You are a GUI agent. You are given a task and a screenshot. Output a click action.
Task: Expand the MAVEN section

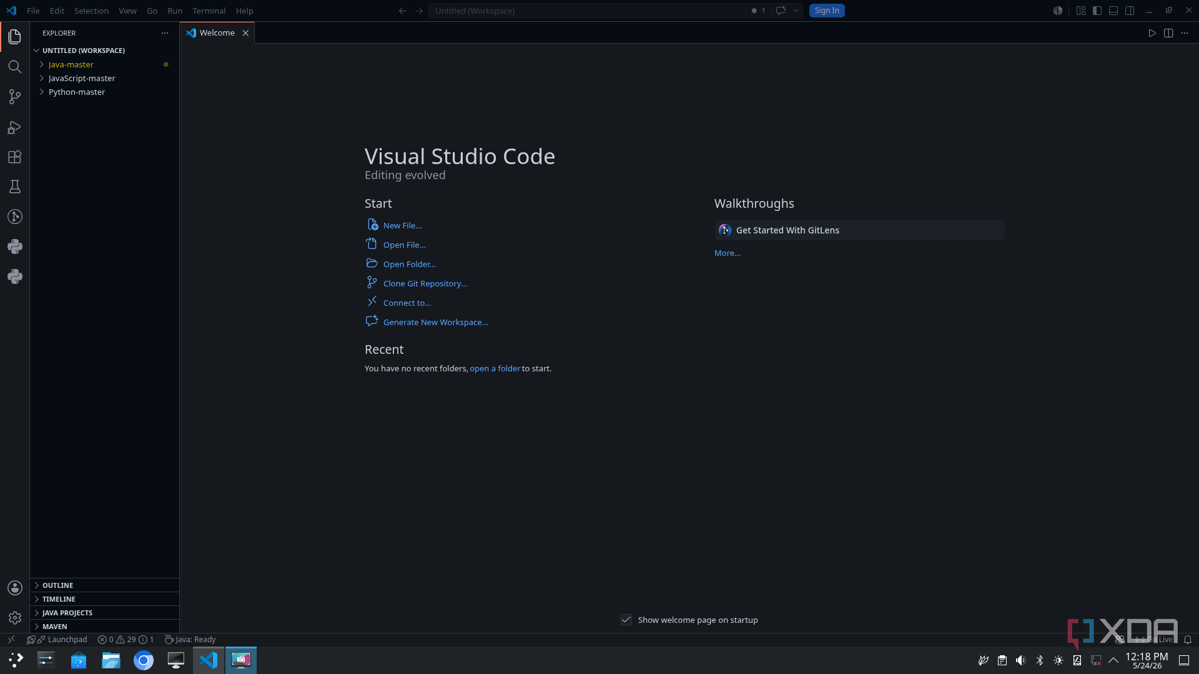coord(104,627)
